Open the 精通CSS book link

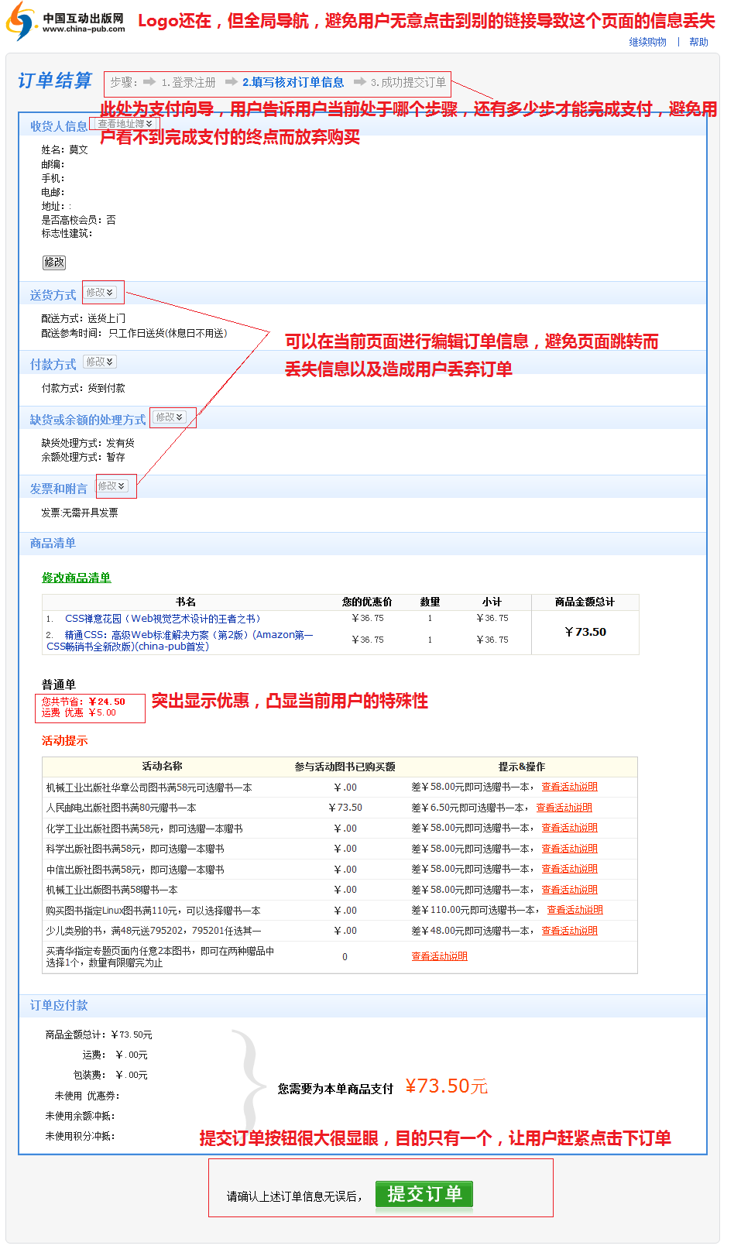coord(180,640)
